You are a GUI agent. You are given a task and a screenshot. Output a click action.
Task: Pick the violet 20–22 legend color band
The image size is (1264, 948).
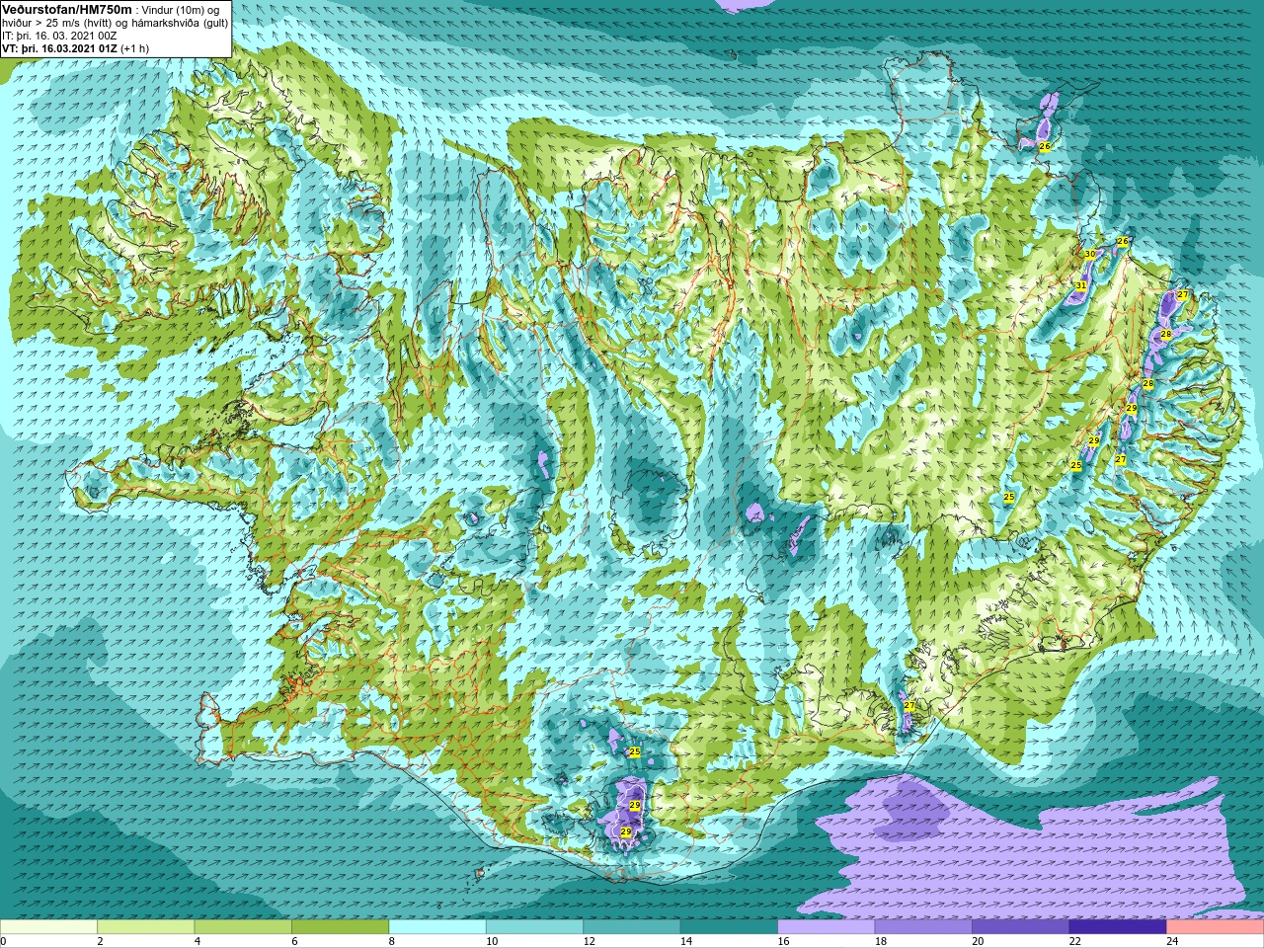point(1021,927)
